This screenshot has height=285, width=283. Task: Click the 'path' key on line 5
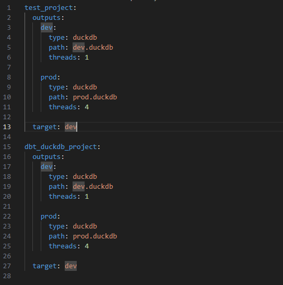pos(56,48)
